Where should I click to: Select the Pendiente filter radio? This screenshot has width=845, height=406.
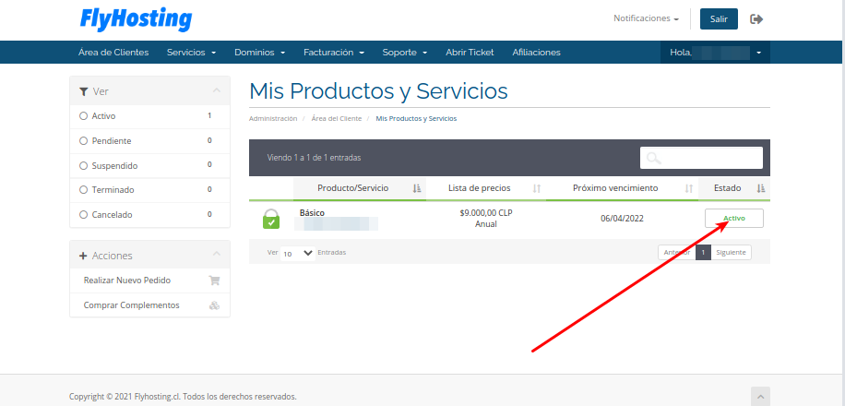[x=83, y=141]
